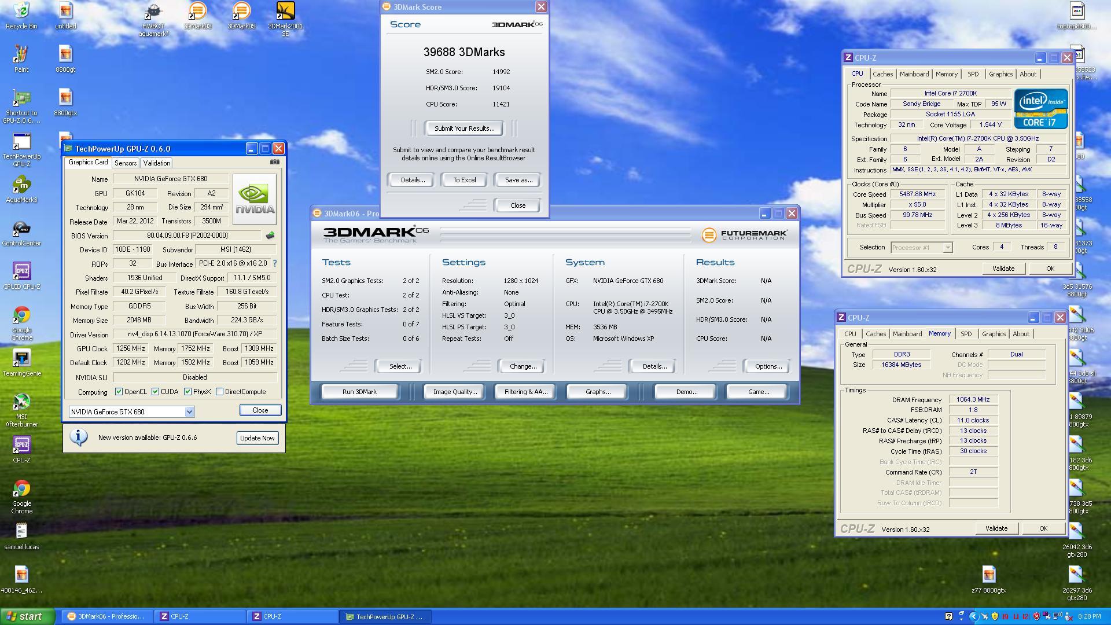Launch the 3DMark2001 SE desktop shortcut

pos(285,19)
